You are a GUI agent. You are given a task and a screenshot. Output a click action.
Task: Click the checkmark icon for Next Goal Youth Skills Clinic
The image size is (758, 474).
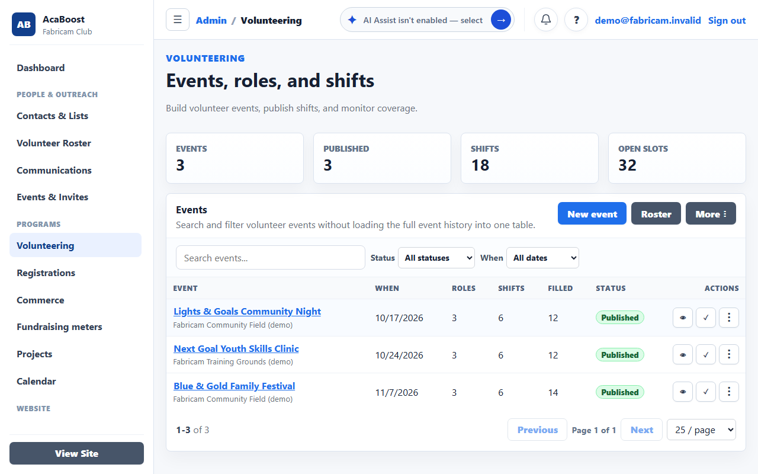(706, 355)
